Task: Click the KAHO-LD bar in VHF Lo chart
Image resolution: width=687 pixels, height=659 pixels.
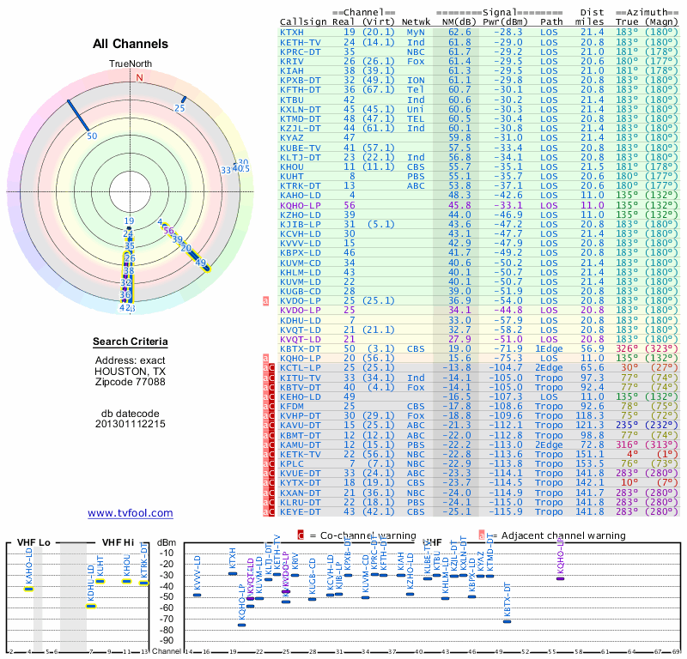Action: coord(28,589)
